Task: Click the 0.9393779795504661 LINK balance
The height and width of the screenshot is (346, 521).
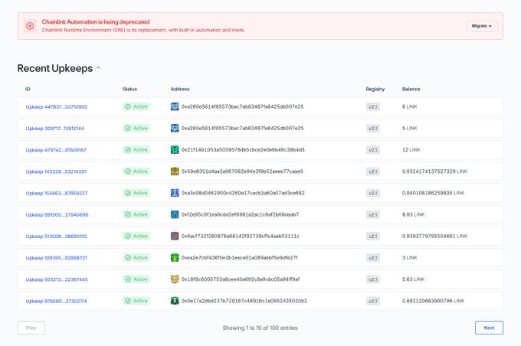Action: click(434, 236)
